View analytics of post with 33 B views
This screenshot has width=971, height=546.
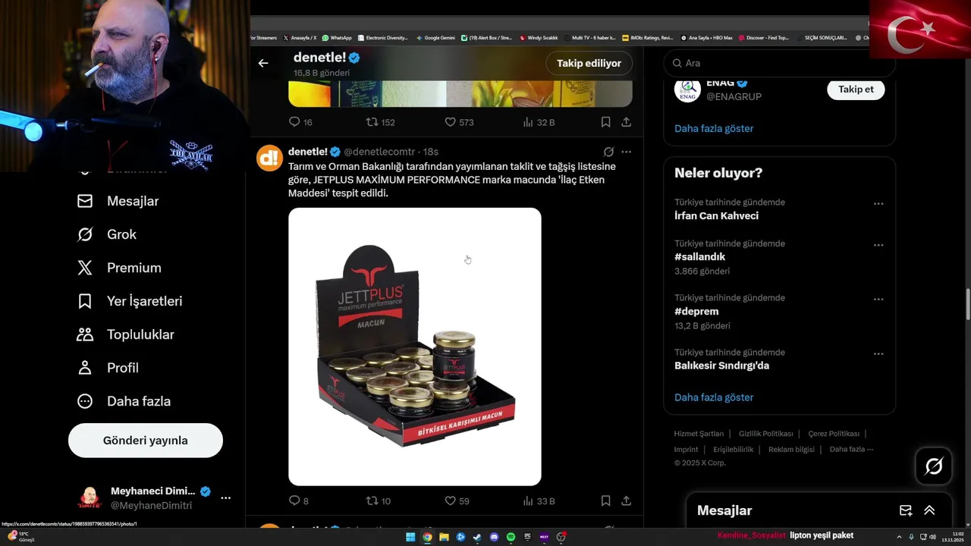[x=528, y=500]
